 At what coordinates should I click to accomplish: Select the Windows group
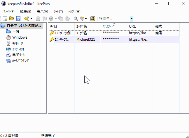point(20,37)
